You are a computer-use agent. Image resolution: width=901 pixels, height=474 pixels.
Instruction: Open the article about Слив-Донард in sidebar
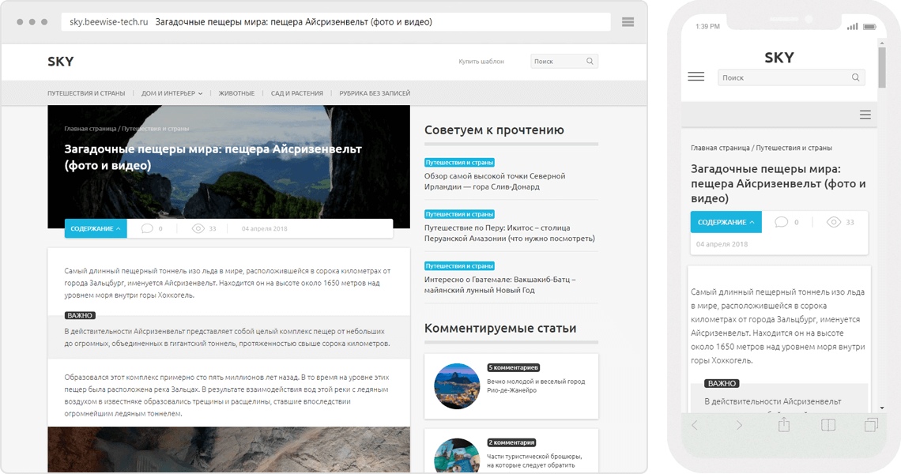point(495,181)
